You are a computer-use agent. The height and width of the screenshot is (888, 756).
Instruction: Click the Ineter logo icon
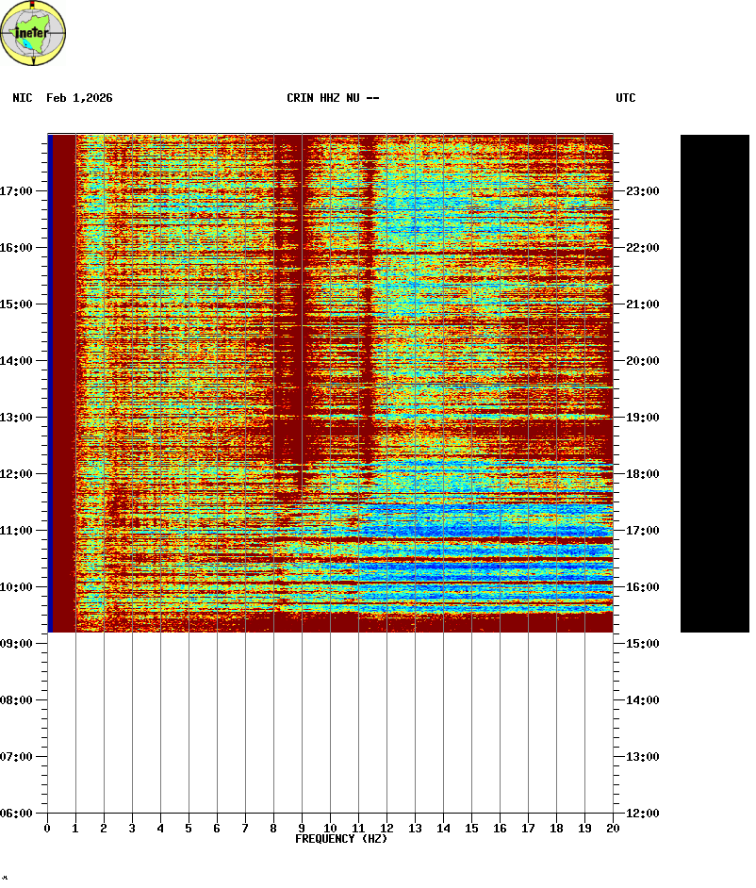pyautogui.click(x=34, y=33)
